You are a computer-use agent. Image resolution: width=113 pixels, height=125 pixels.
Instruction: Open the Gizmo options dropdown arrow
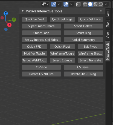click(x=59, y=4)
